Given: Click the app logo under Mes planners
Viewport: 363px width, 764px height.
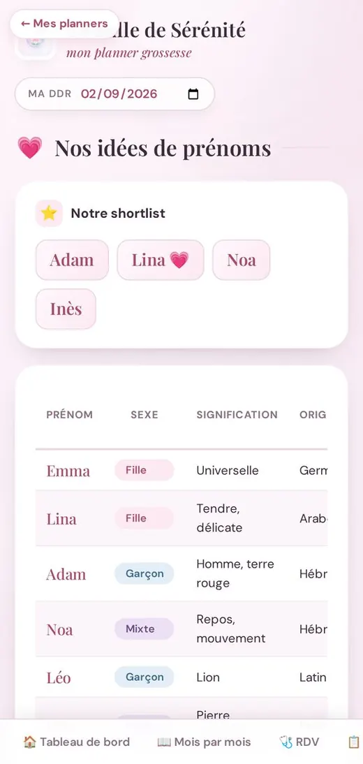Looking at the screenshot, I should 35,45.
